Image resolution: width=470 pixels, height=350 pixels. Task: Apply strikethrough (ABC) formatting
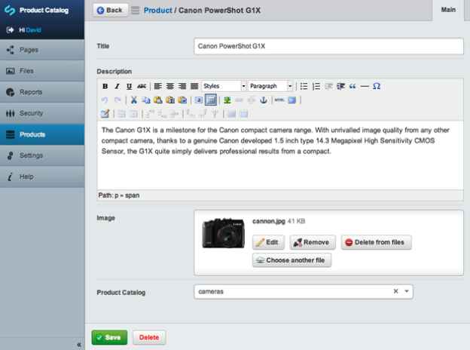pos(142,86)
